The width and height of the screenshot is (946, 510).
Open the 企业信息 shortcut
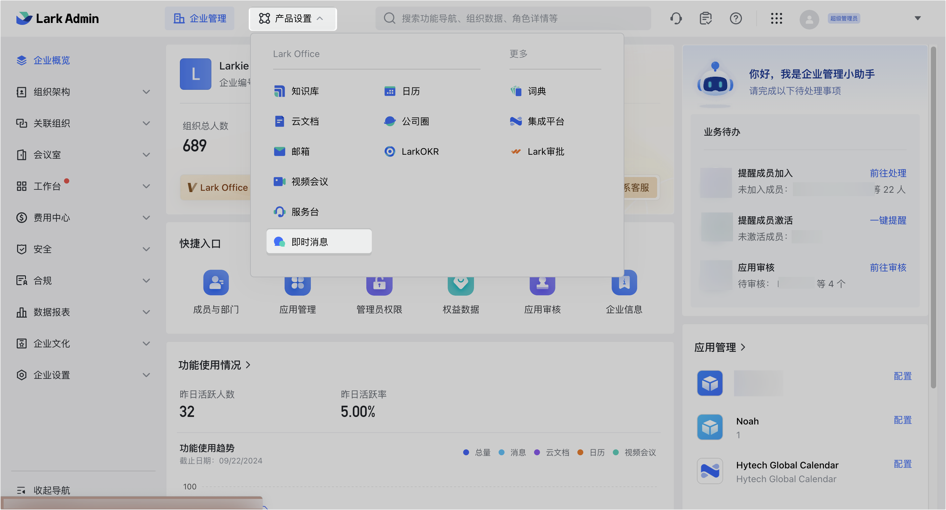624,293
